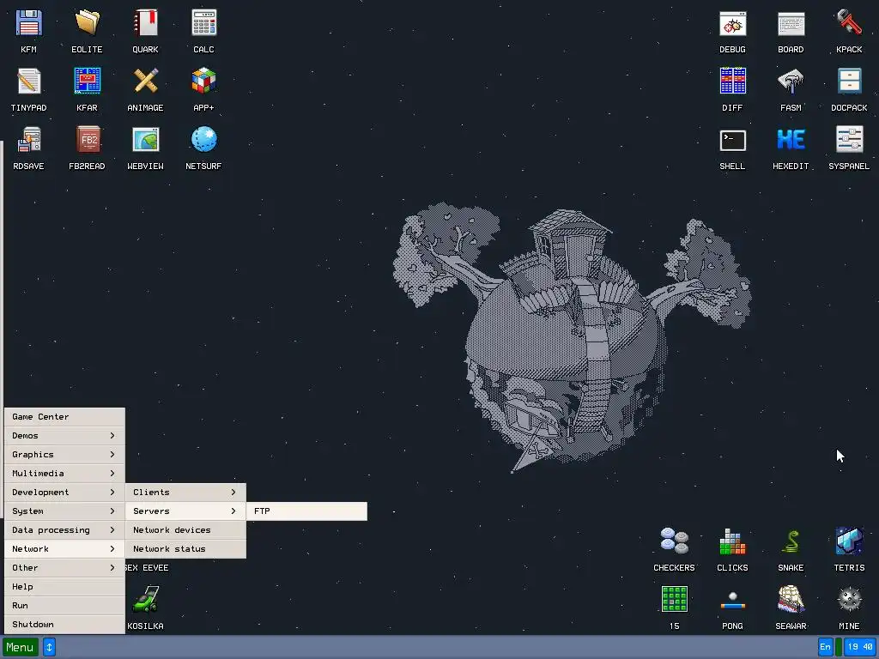879x659 pixels.
Task: Click the green Menu button
Action: pyautogui.click(x=21, y=647)
